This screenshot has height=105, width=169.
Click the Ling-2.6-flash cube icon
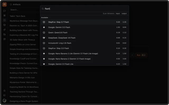44,43
